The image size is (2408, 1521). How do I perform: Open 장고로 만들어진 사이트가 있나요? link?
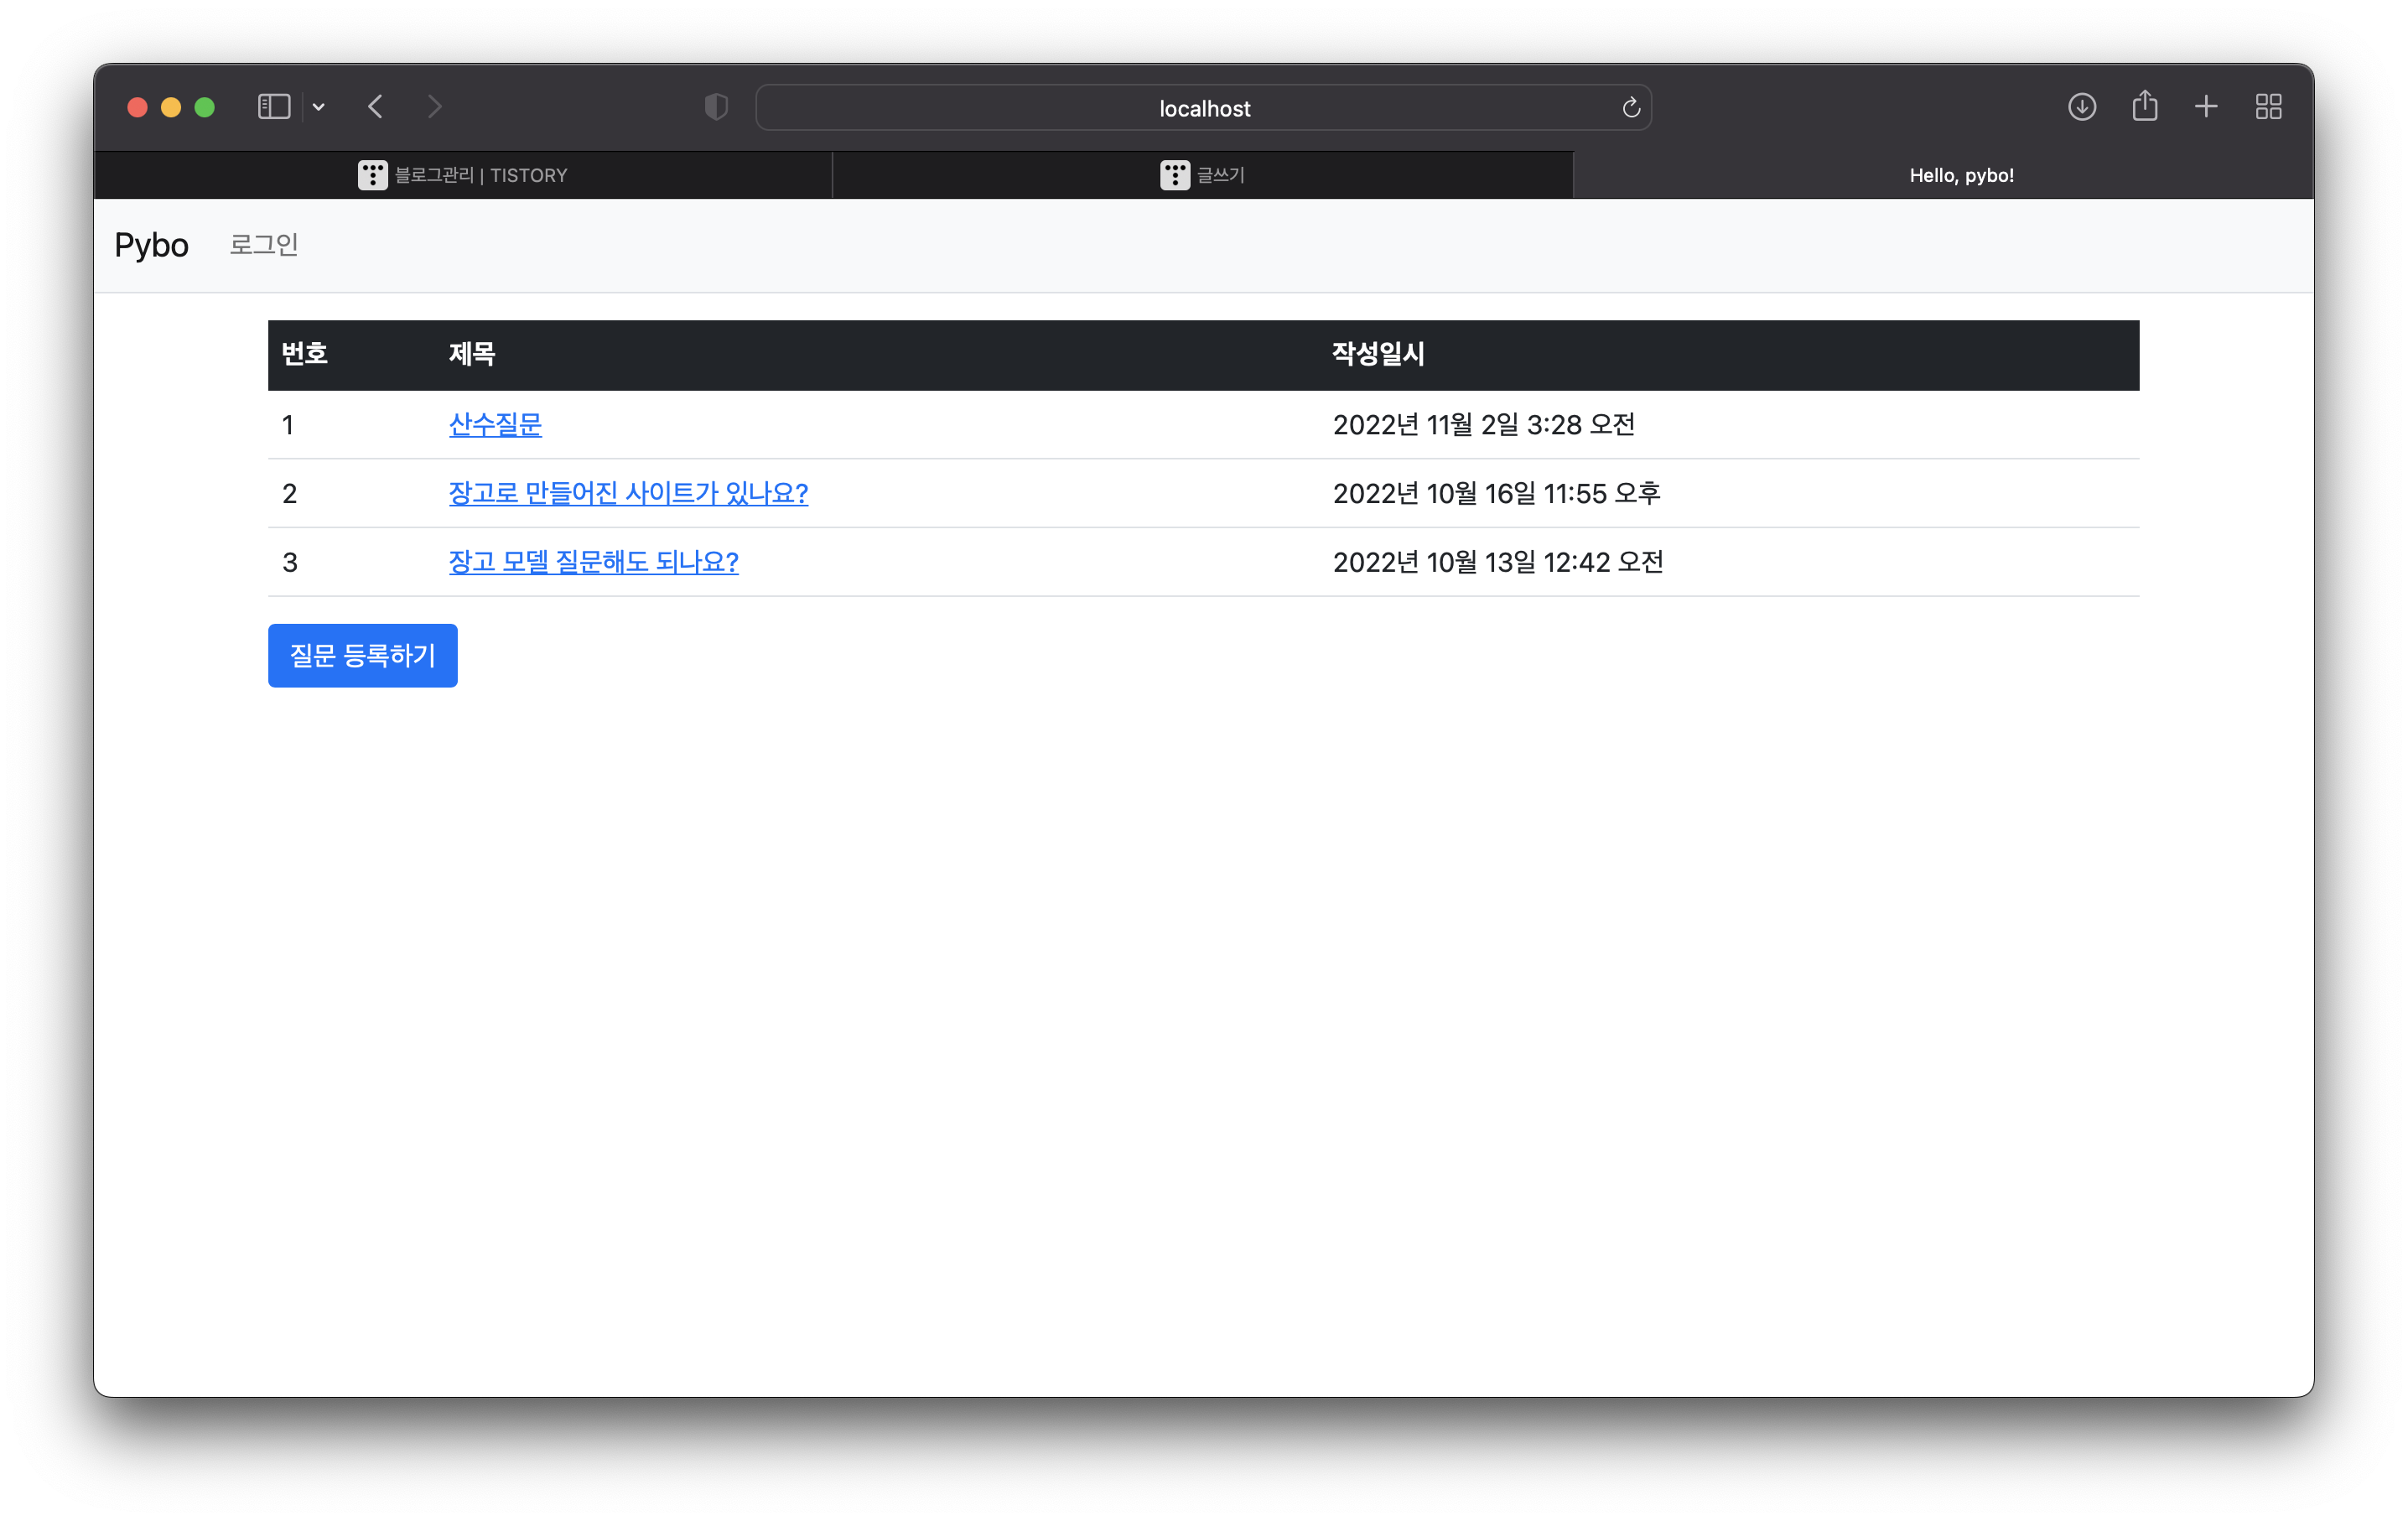tap(628, 493)
